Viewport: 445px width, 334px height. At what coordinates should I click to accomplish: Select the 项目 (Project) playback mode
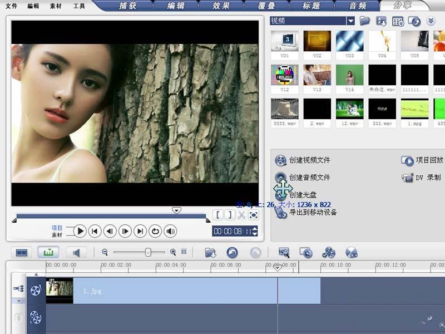pyautogui.click(x=57, y=227)
